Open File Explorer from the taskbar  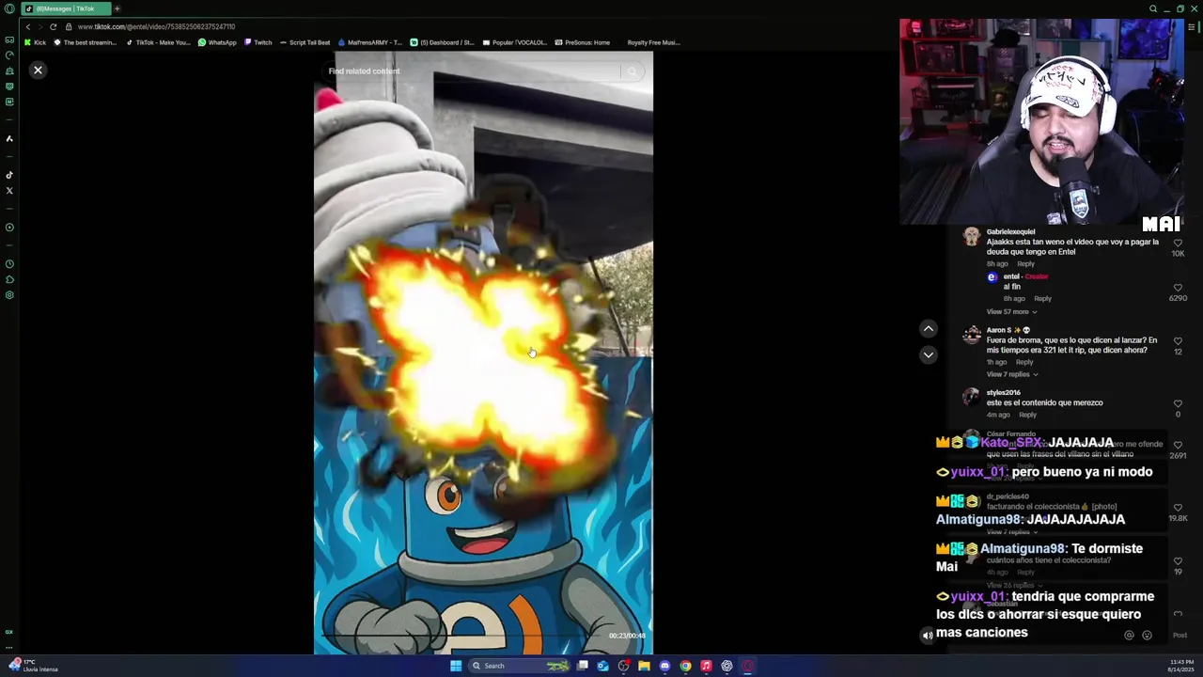(x=644, y=666)
